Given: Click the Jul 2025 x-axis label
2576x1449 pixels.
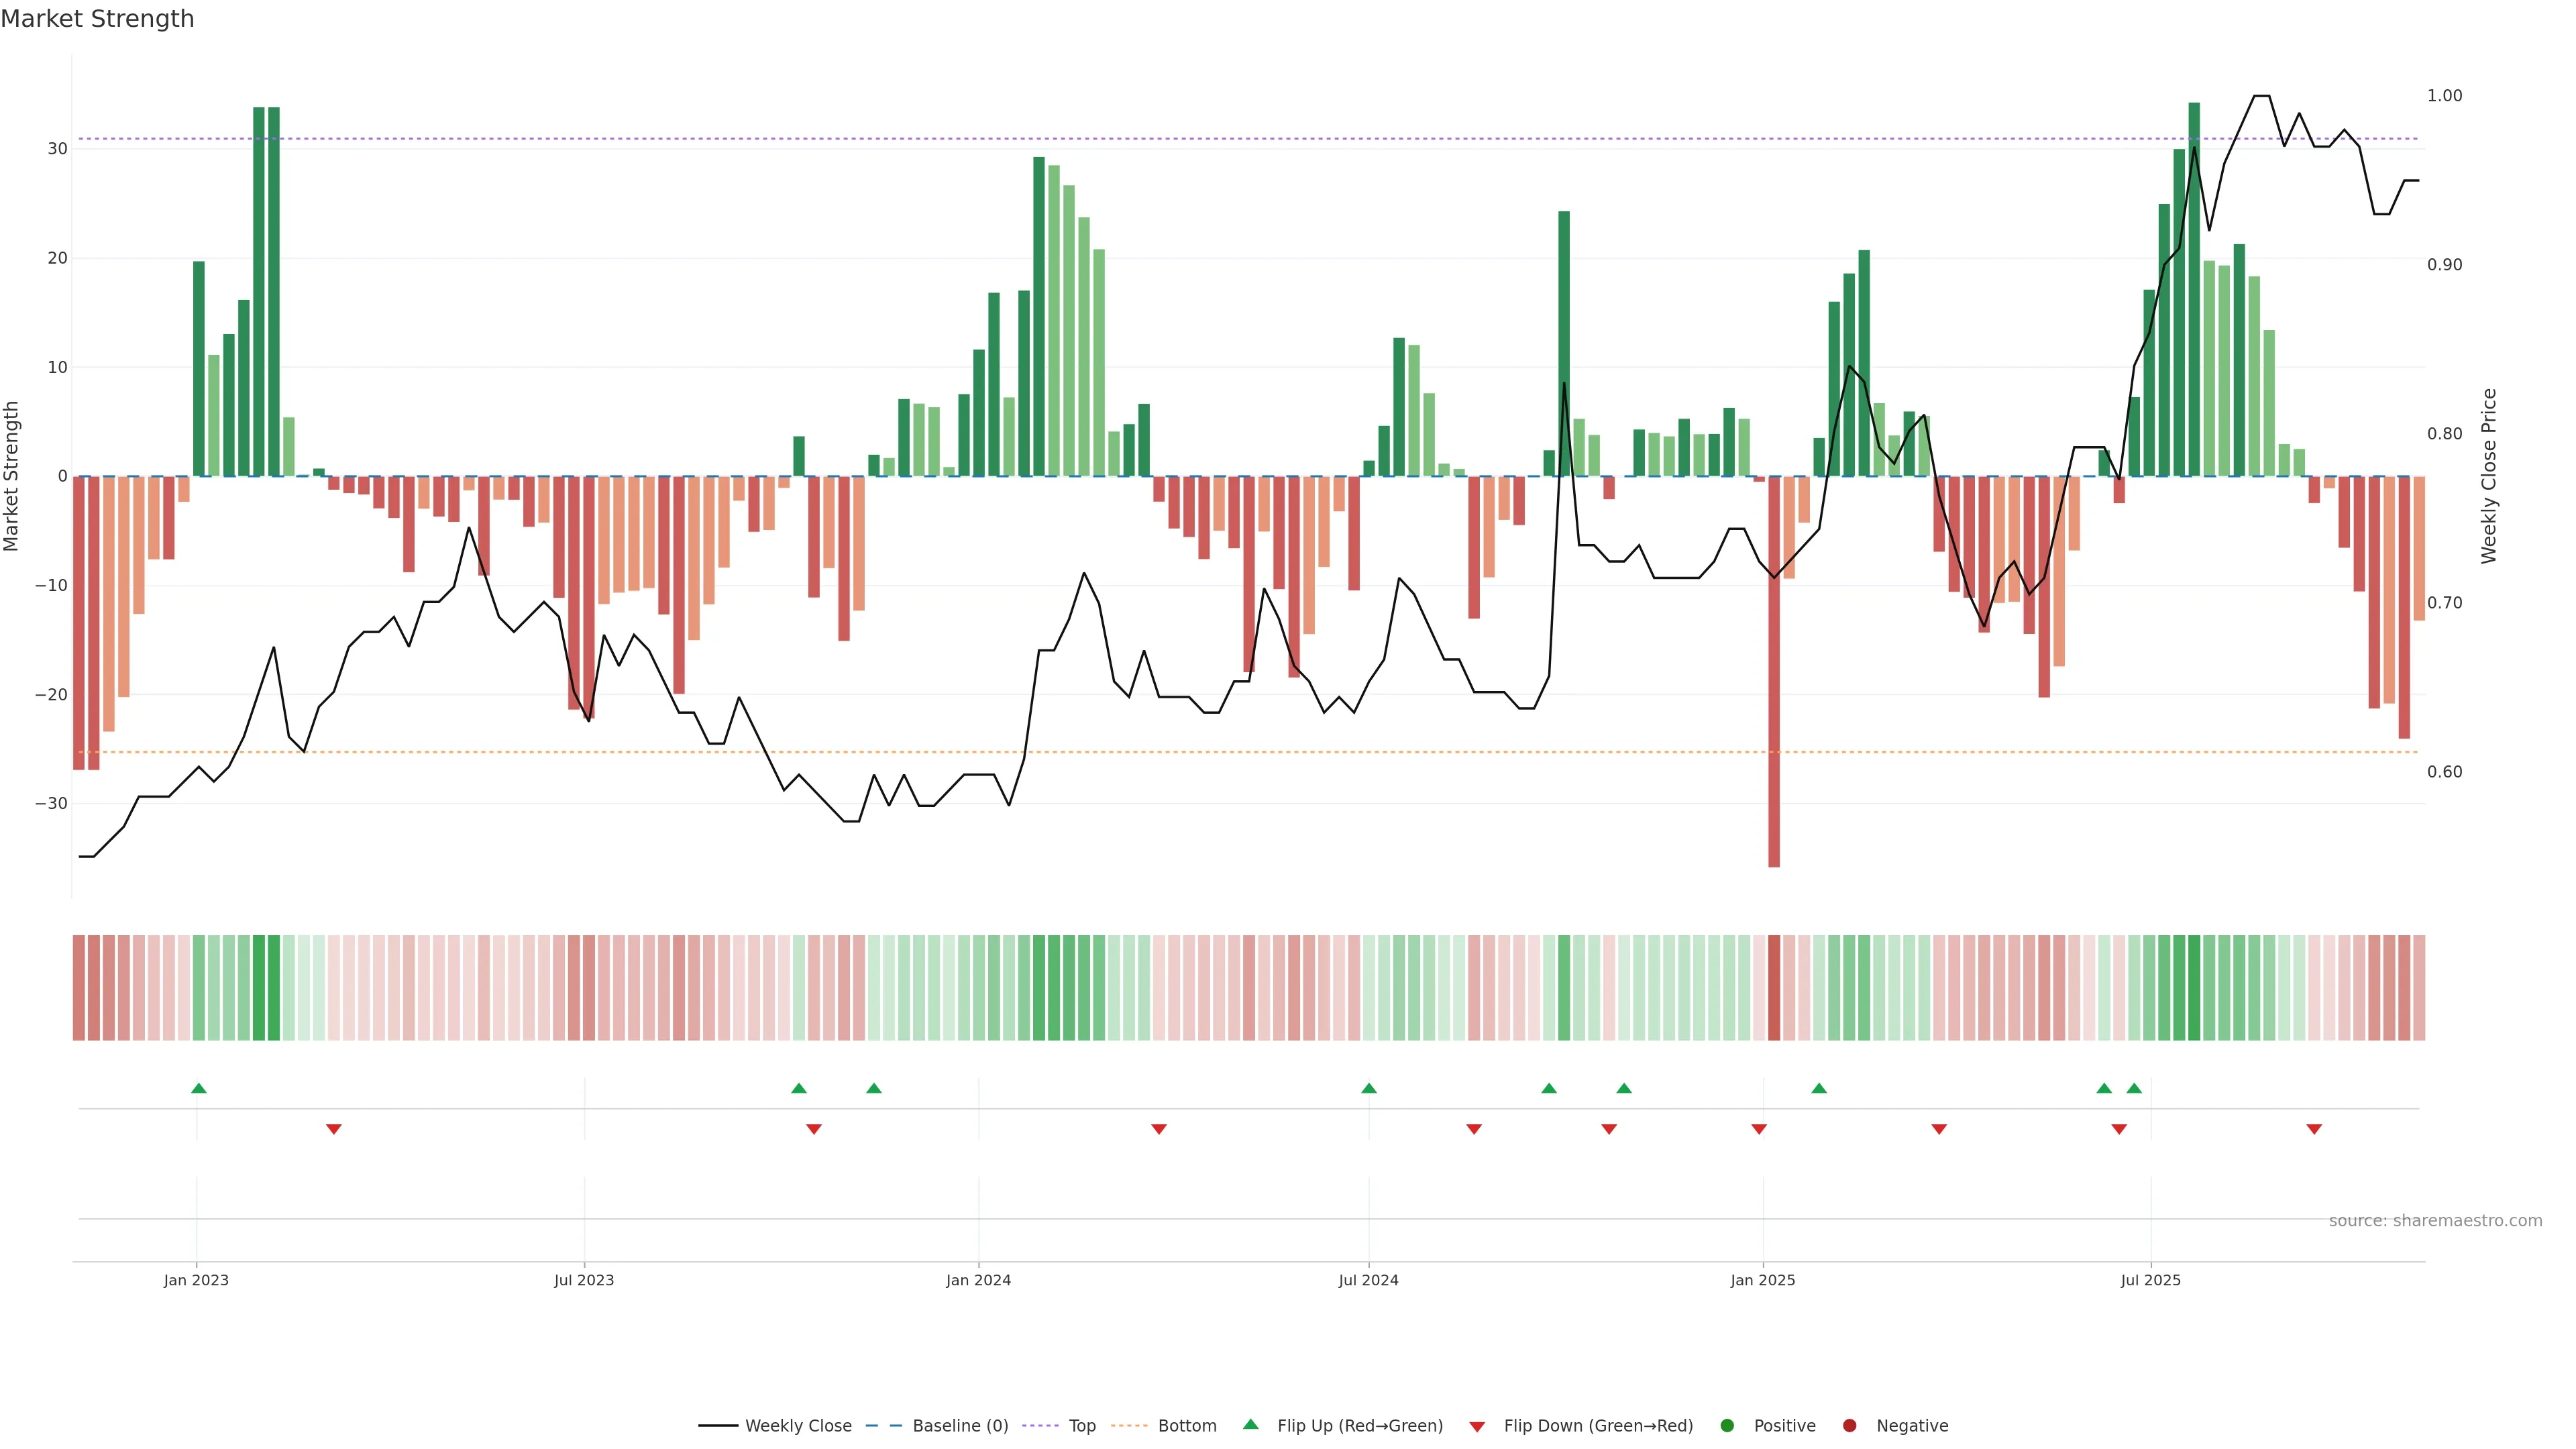Looking at the screenshot, I should tap(2150, 1280).
